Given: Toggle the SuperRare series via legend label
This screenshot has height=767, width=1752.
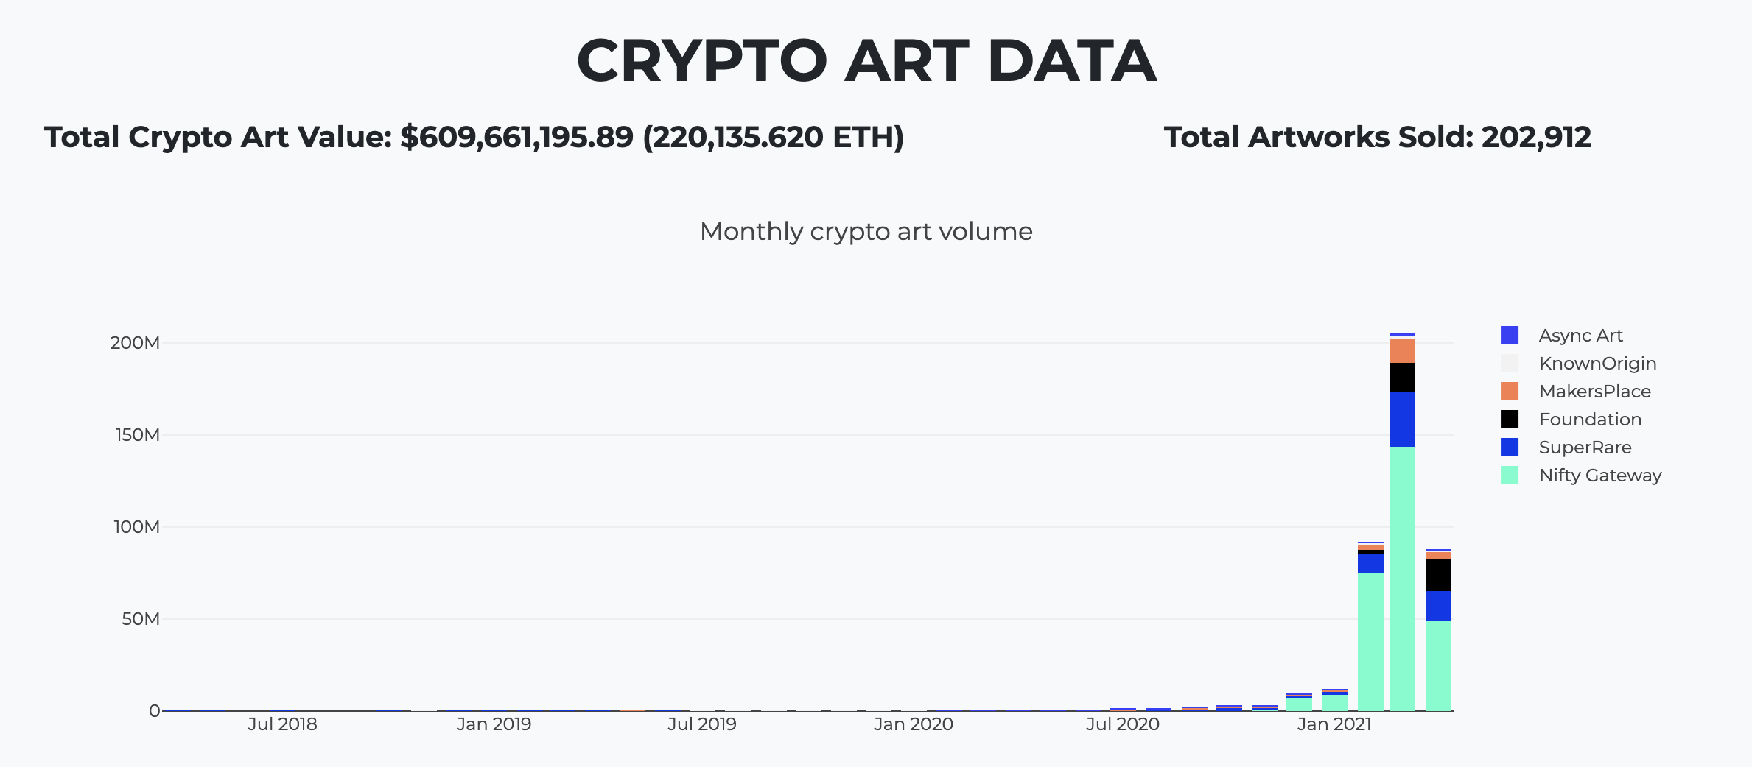Looking at the screenshot, I should 1585,448.
